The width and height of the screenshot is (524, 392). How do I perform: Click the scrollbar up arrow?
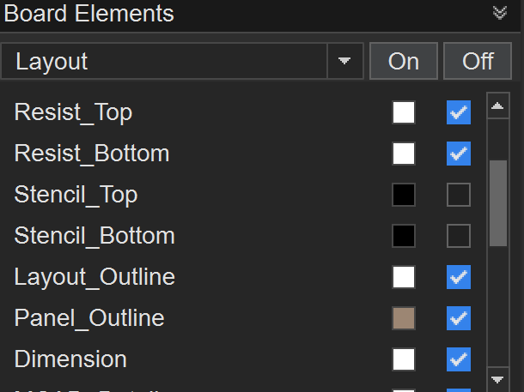(x=497, y=107)
